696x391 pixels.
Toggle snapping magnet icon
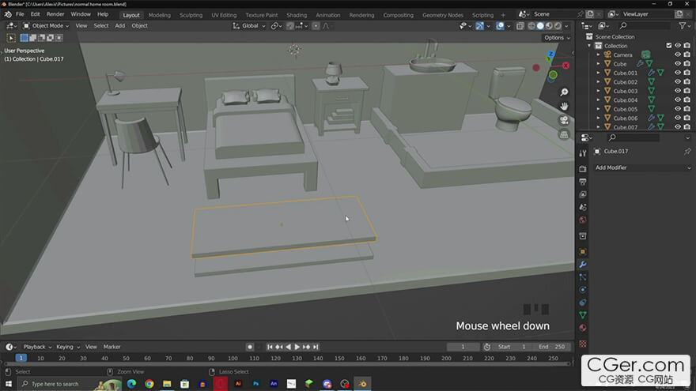289,26
